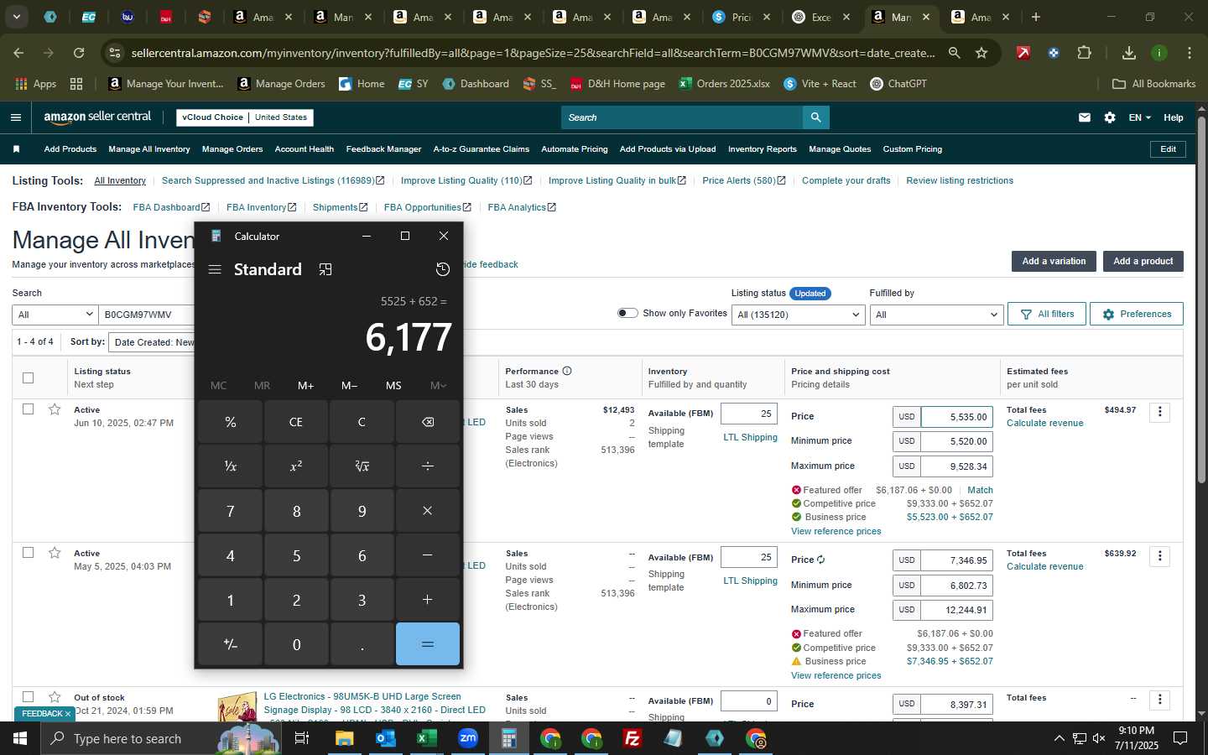Open Calculator M memory list dropdown
Screen dimensions: 1208x755
438,385
